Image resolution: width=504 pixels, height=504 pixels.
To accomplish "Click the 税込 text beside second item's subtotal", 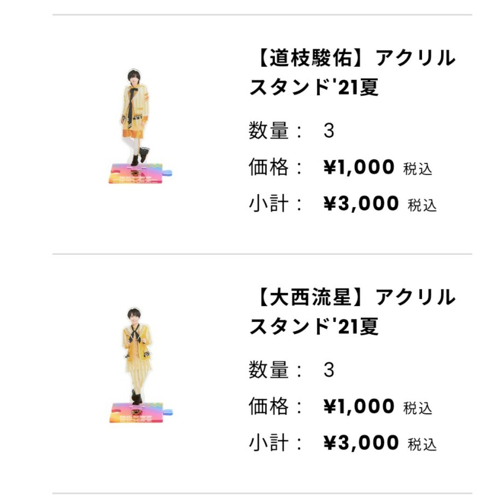I will (422, 445).
